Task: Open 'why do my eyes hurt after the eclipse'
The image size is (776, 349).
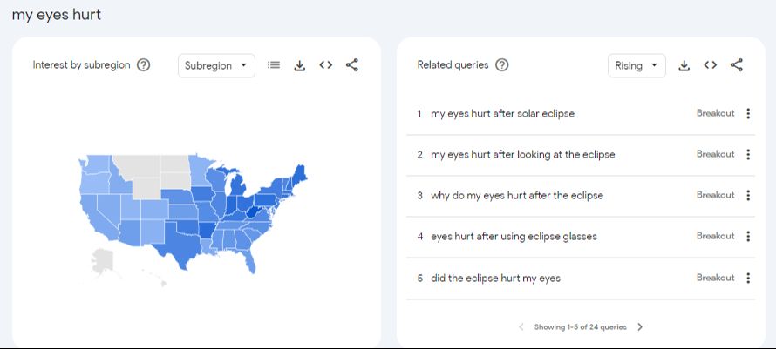Action: pos(516,196)
